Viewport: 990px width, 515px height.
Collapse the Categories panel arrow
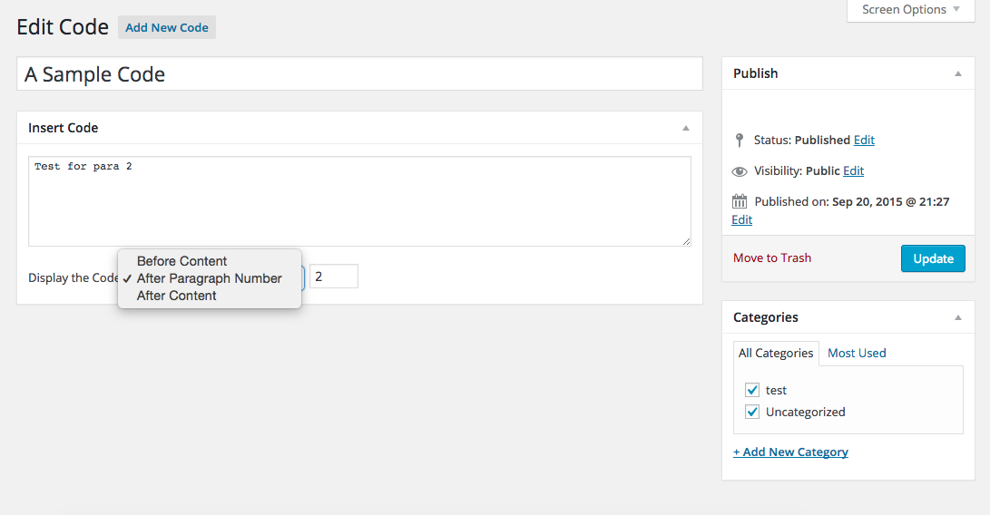pyautogui.click(x=957, y=317)
